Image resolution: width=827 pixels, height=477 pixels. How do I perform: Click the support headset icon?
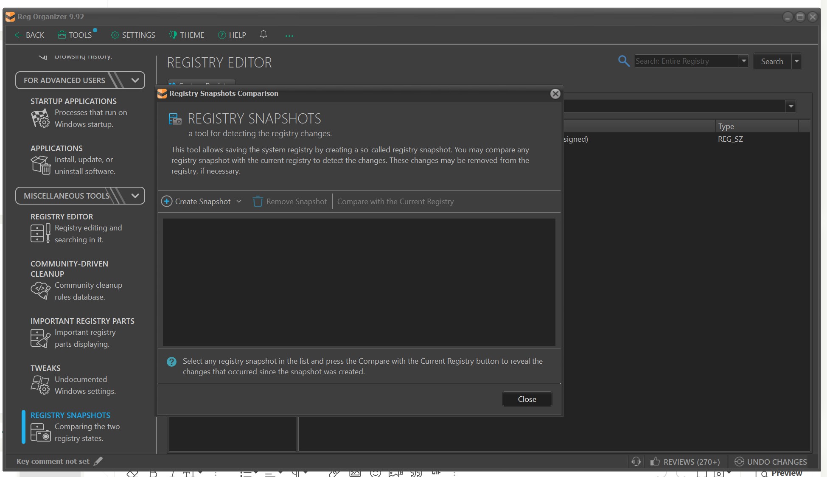pyautogui.click(x=636, y=461)
